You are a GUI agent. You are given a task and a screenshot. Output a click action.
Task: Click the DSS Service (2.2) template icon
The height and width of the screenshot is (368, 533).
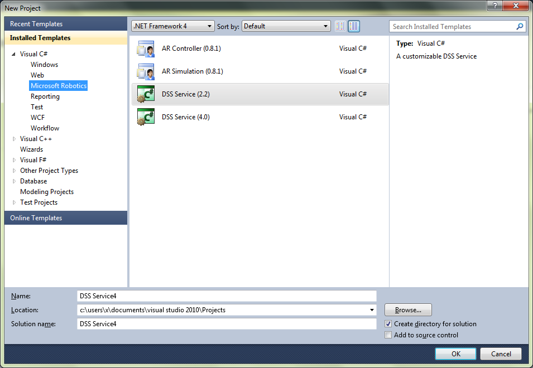(x=146, y=94)
